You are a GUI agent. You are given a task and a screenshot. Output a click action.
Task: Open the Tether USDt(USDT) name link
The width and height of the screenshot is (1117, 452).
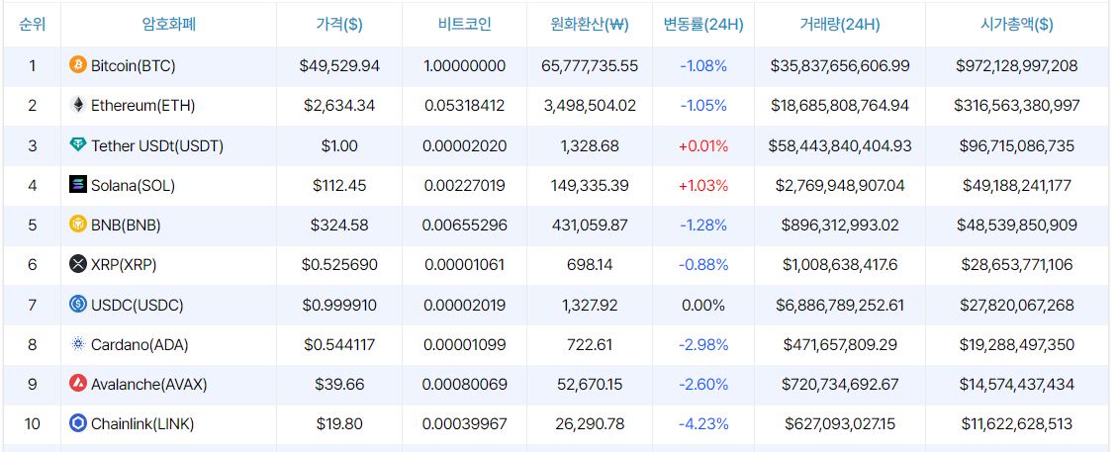pyautogui.click(x=157, y=146)
